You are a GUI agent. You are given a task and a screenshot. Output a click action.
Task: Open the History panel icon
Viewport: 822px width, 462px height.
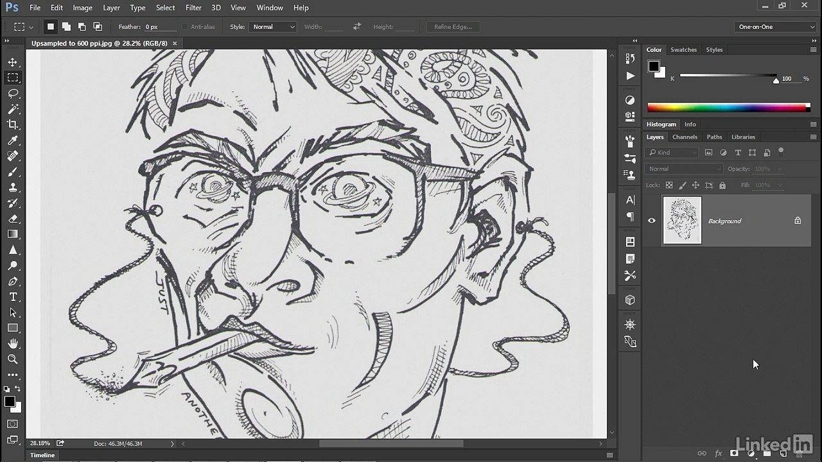coord(630,58)
